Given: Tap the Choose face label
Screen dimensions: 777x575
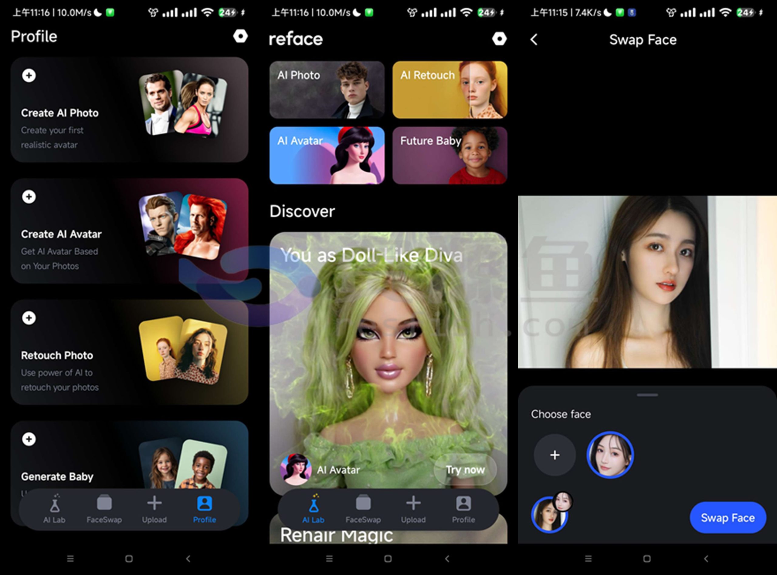Looking at the screenshot, I should click(x=561, y=414).
